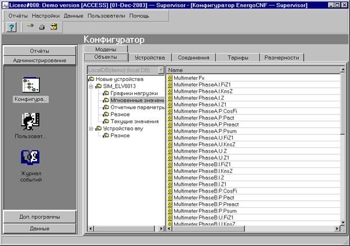This screenshot has height=246, width=350.
Task: Select Разное under Устройство any
Action: [x=120, y=136]
